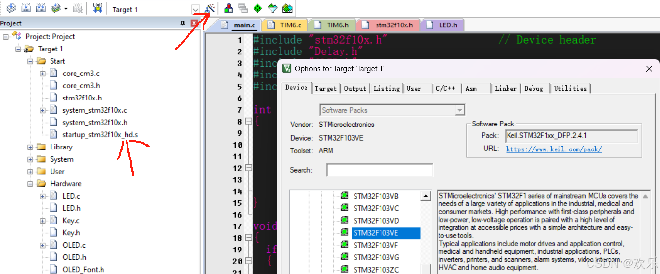
Task: Open the Output tab in Options dialog
Action: click(355, 88)
